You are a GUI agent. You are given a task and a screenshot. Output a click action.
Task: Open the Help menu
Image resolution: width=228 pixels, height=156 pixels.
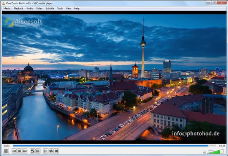click(x=77, y=8)
